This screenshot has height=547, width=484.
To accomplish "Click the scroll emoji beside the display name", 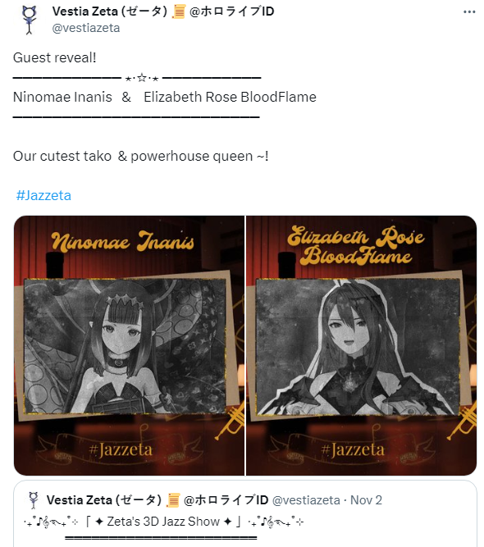I will 179,11.
